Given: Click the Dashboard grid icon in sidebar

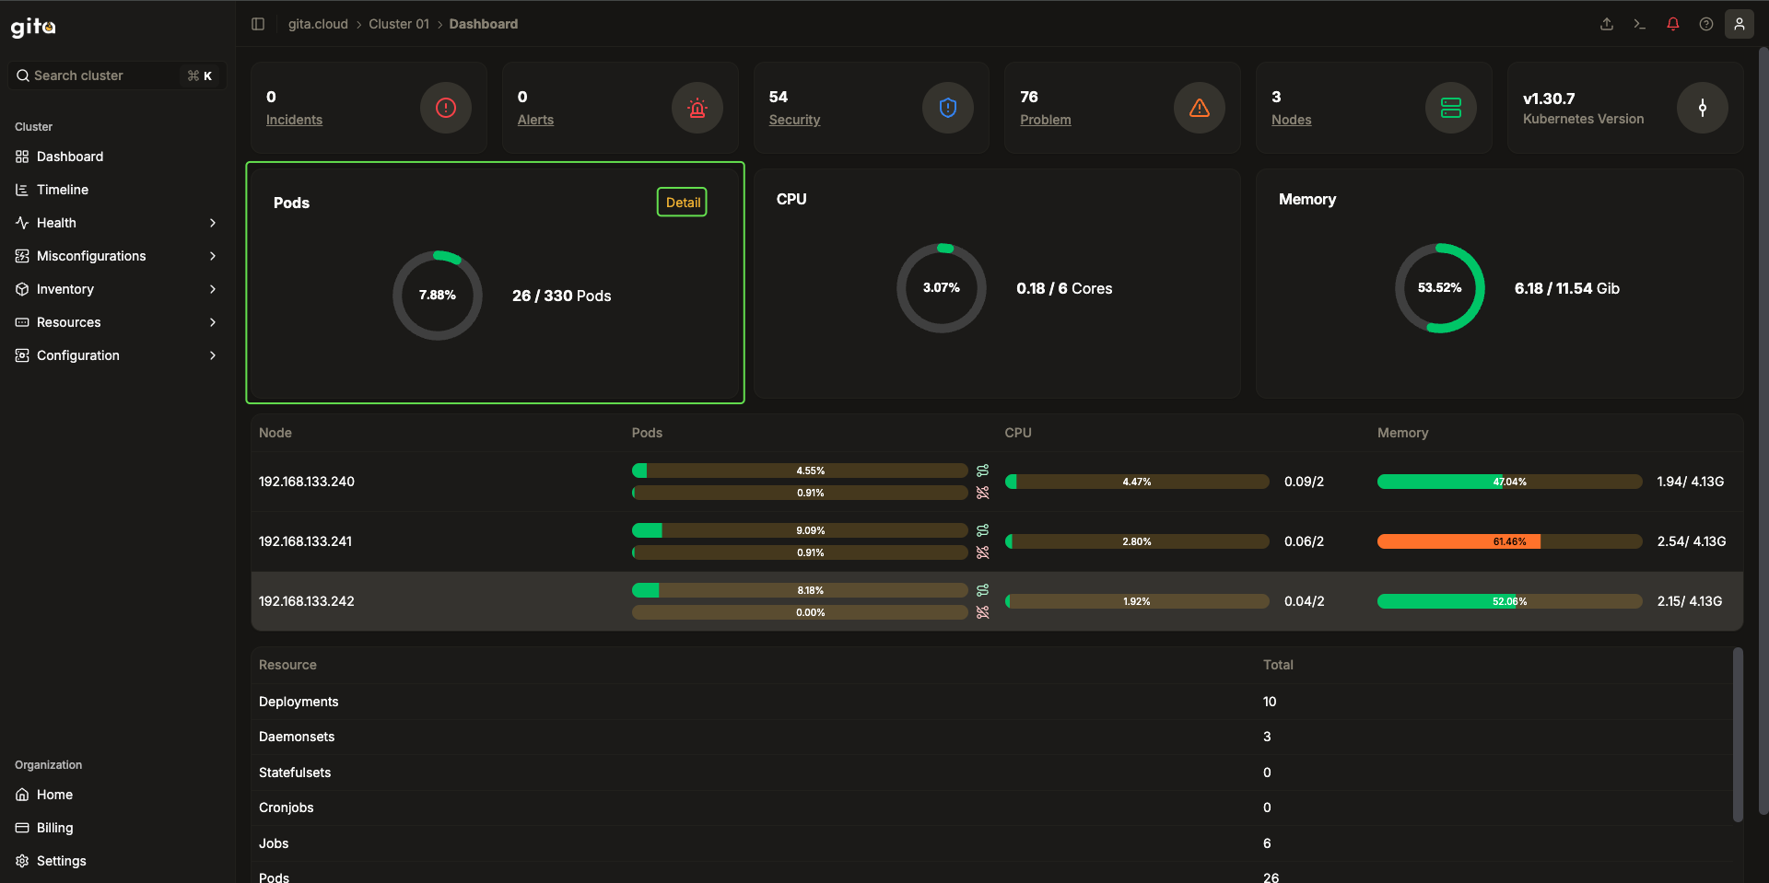Looking at the screenshot, I should point(22,157).
